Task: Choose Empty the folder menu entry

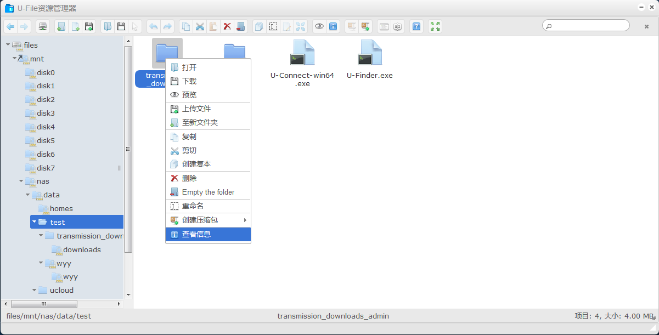Action: pos(208,192)
